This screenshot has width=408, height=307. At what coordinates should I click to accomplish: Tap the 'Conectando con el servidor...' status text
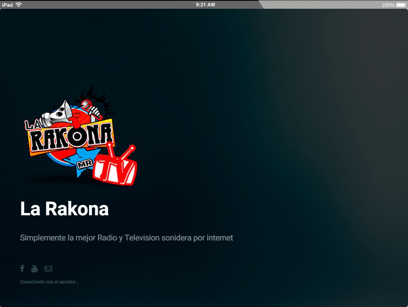click(49, 282)
